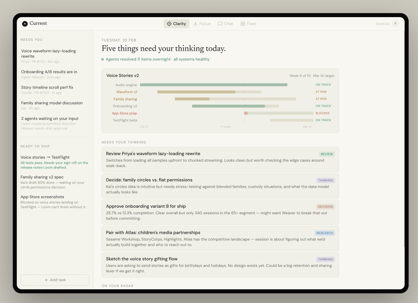Switch to the Clarity tab
The width and height of the screenshot is (418, 303).
point(176,24)
